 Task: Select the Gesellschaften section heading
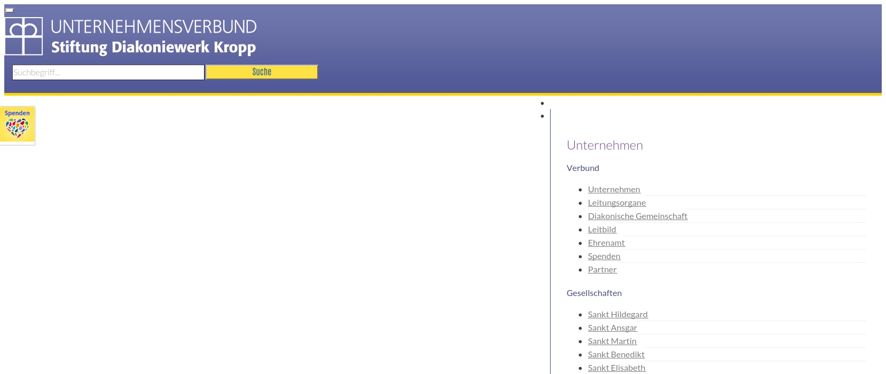click(594, 293)
